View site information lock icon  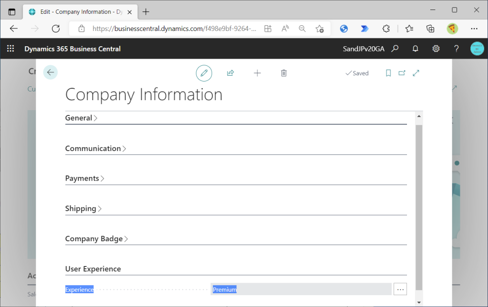click(x=81, y=29)
